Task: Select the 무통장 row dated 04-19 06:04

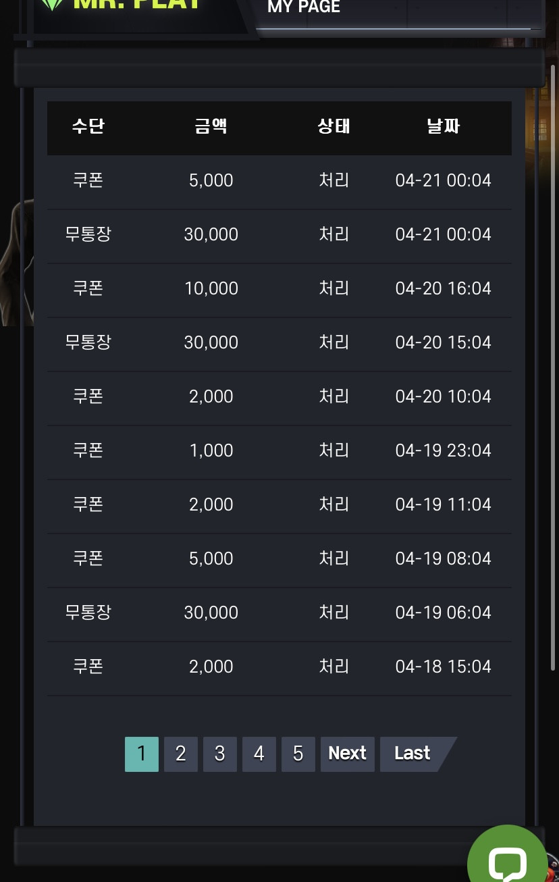Action: tap(279, 613)
